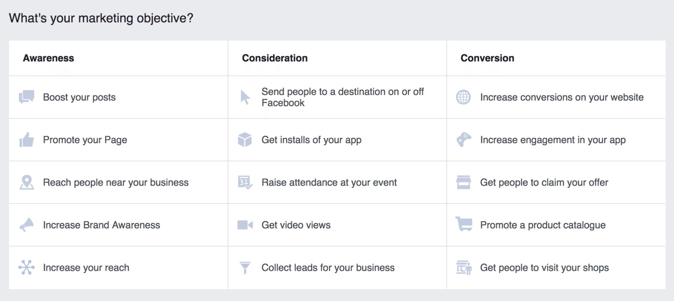Click the map pin icon for local reach

[27, 182]
